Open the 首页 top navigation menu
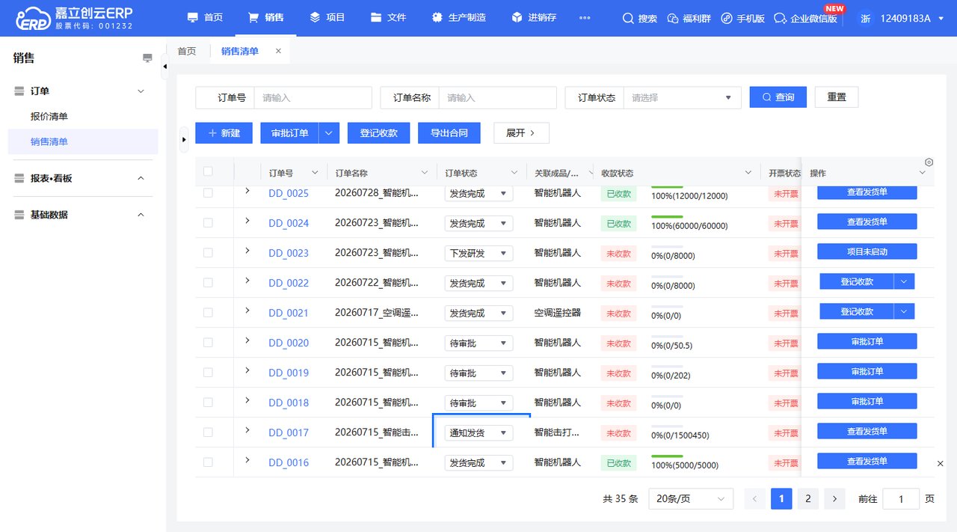The height and width of the screenshot is (532, 957). pos(205,17)
